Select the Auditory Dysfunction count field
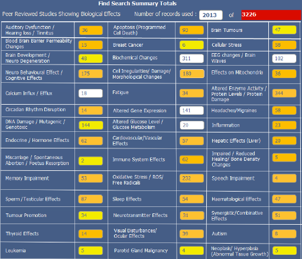 pos(91,30)
